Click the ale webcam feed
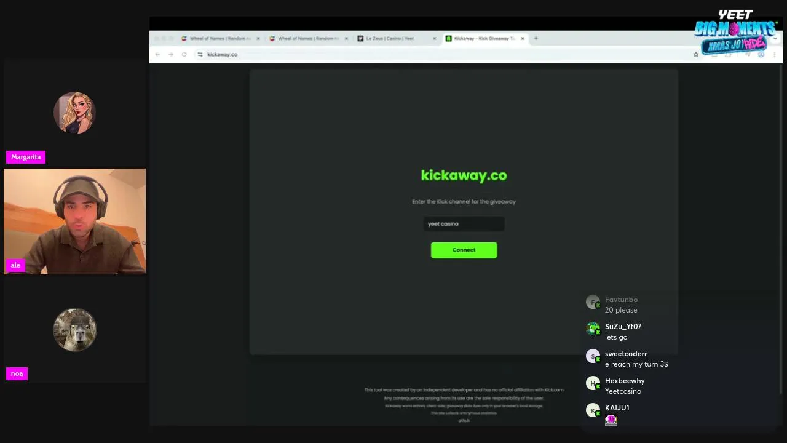The image size is (787, 443). pos(74,221)
